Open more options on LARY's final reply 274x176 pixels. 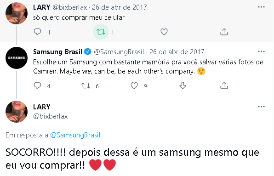[x=261, y=107]
